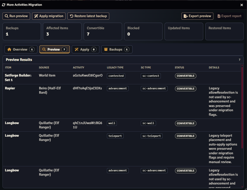Click the sc-contest type tag
The image size is (247, 190).
tap(151, 76)
